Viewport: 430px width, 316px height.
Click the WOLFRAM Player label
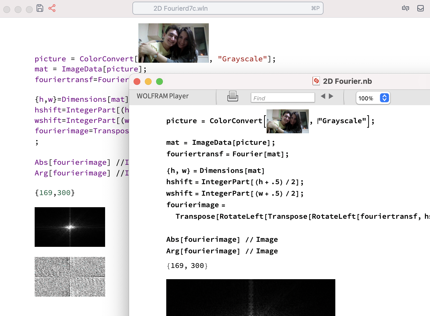[x=163, y=96]
